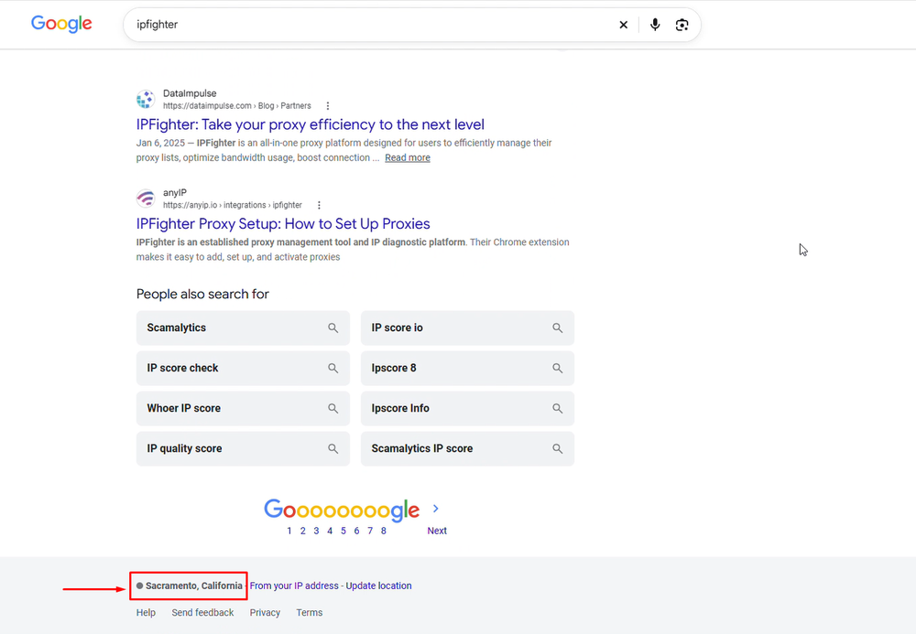Select Ipscore Info related search
This screenshot has width=916, height=634.
click(467, 408)
